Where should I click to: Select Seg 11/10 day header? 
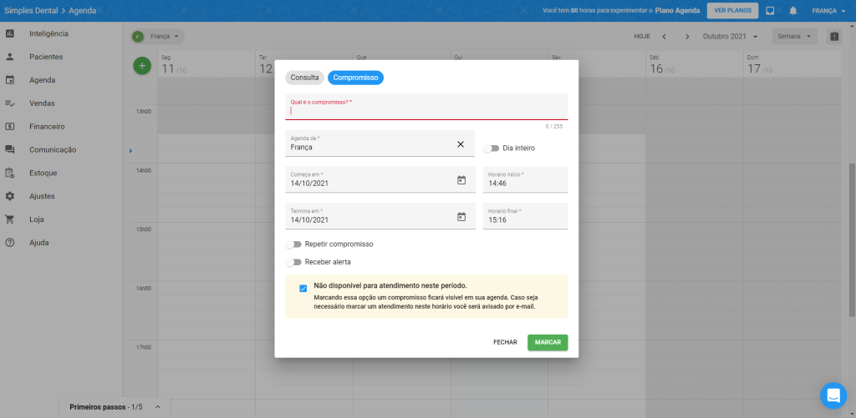[x=206, y=65]
